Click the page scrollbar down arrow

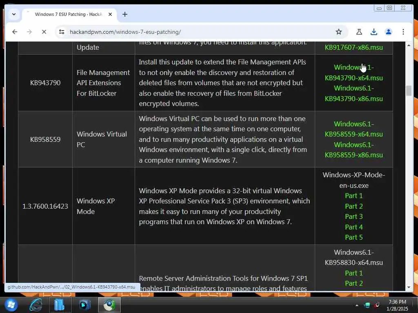point(409,287)
